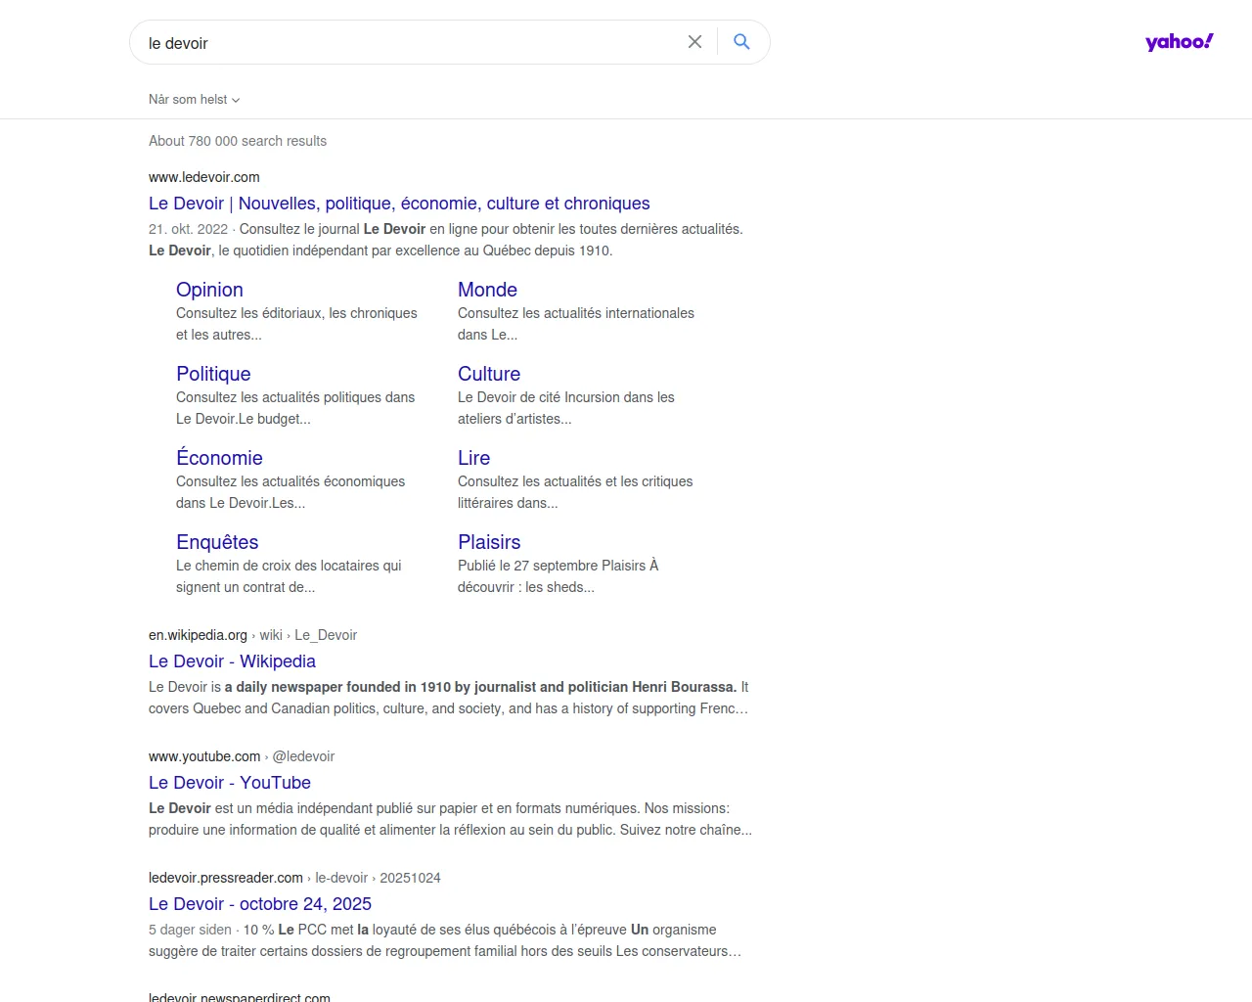This screenshot has height=1002, width=1252.
Task: Click the pressreader snippet '5 dager siden'
Action: click(445, 940)
